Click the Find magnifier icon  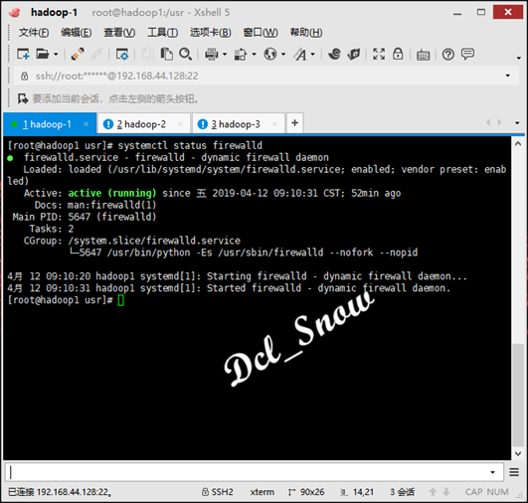click(x=186, y=54)
